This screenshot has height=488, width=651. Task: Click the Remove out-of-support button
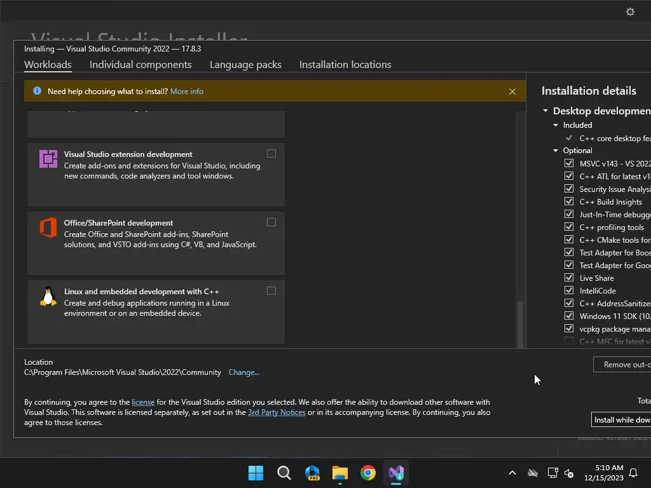click(x=622, y=364)
